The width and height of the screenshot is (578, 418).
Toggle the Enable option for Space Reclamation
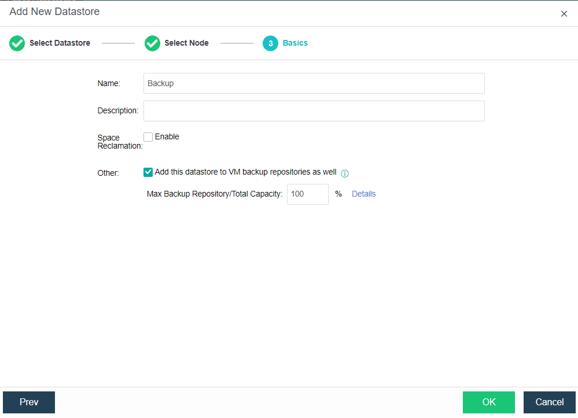pyautogui.click(x=148, y=136)
